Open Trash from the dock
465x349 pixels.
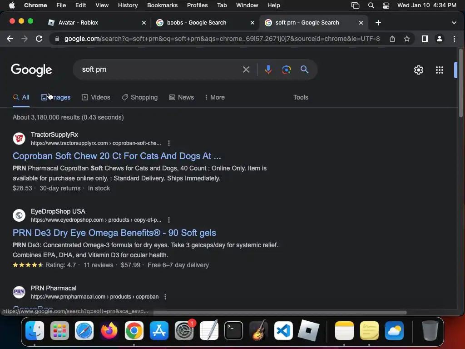430,330
